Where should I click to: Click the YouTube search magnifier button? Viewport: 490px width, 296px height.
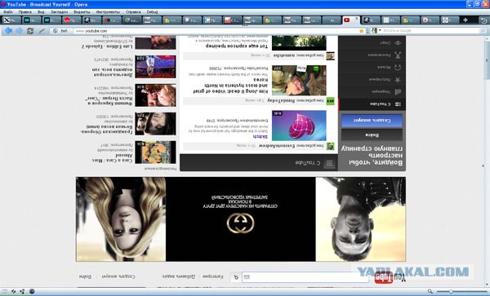tap(236, 277)
